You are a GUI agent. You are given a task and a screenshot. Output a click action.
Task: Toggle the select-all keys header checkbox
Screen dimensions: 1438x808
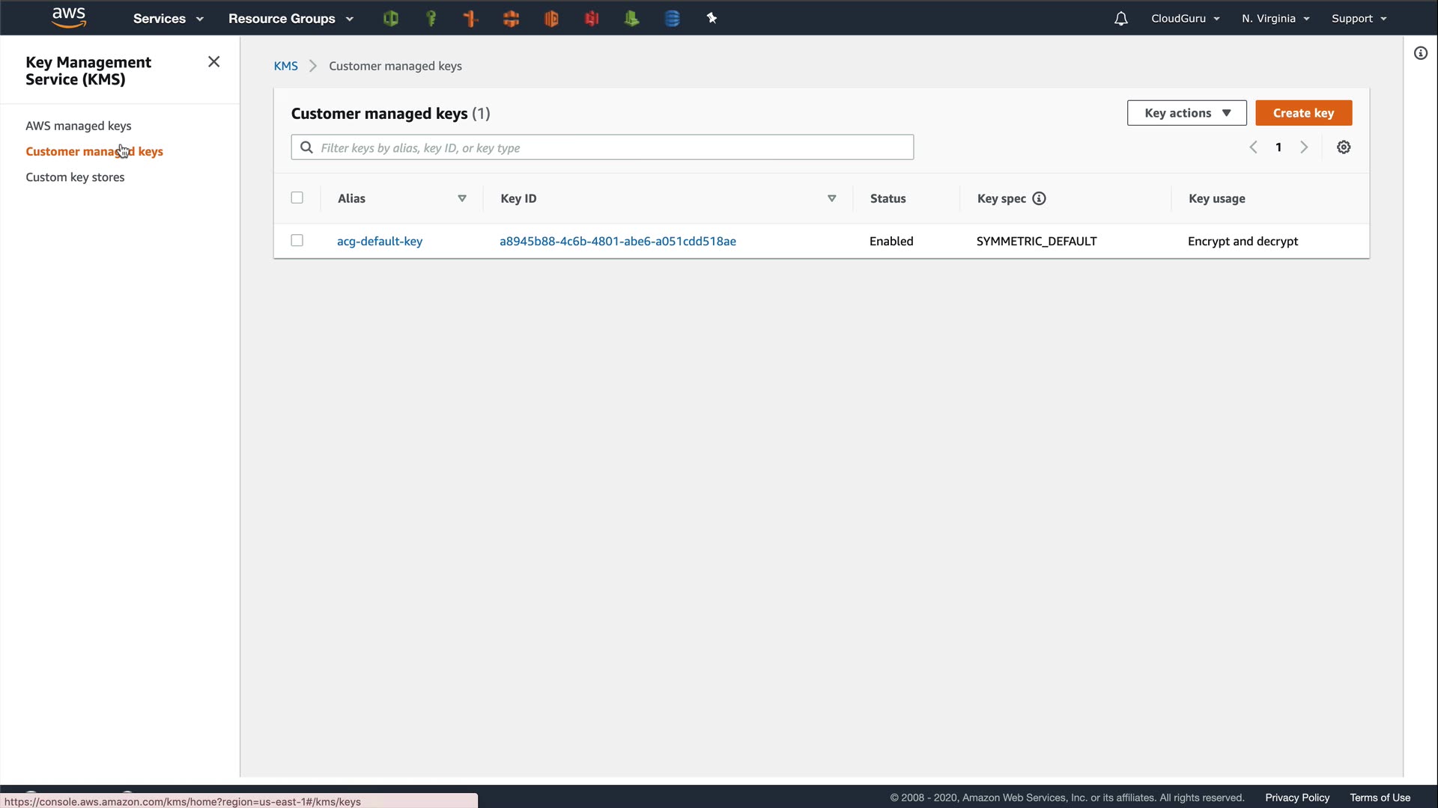297,198
